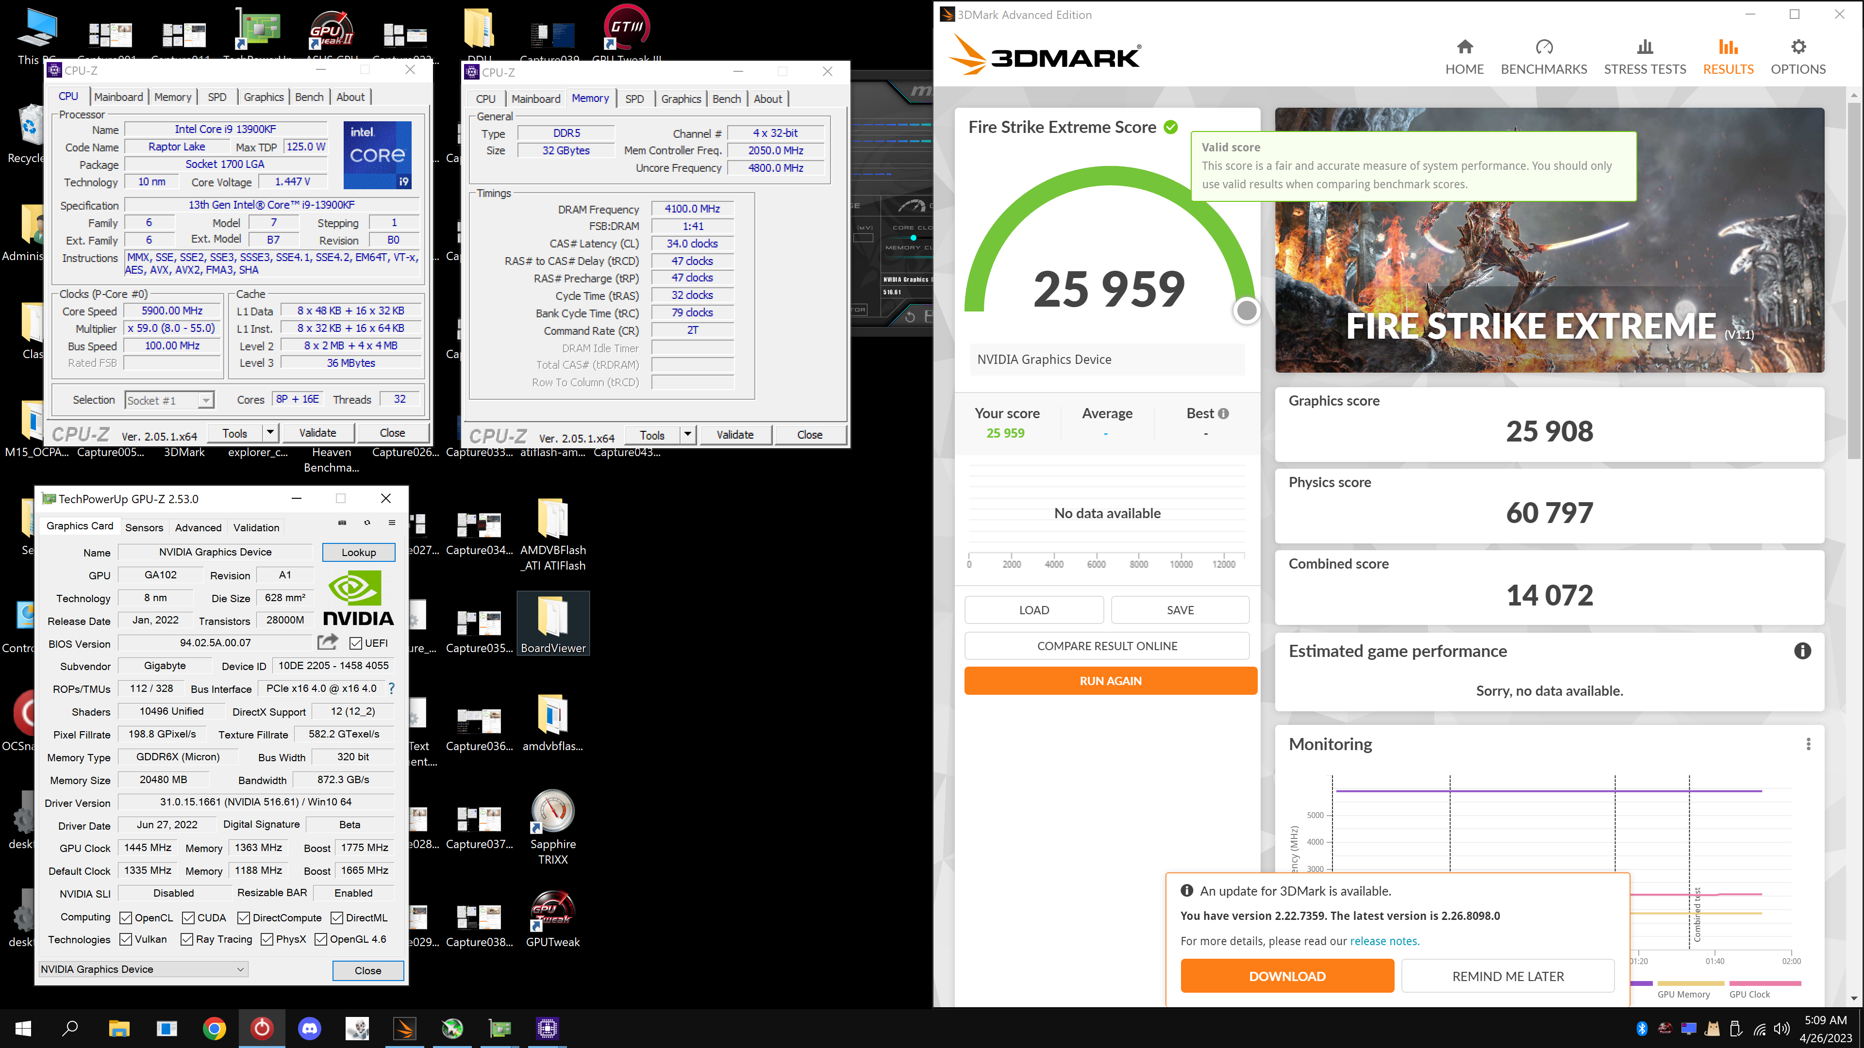Viewport: 1864px width, 1048px height.
Task: Click Validate in left CPU-Z window
Action: tap(317, 432)
